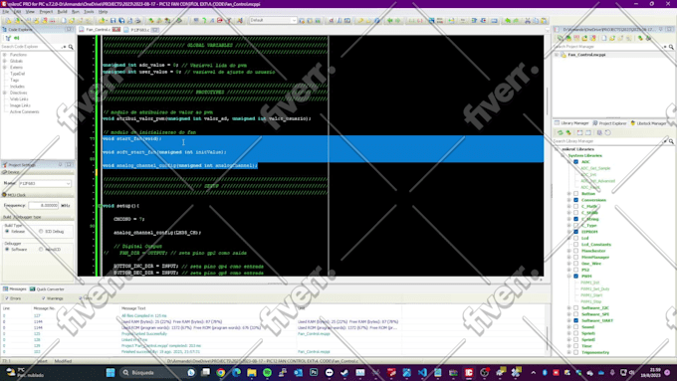The width and height of the screenshot is (677, 381).
Task: Toggle the PWM library checkbox
Action: (x=576, y=277)
